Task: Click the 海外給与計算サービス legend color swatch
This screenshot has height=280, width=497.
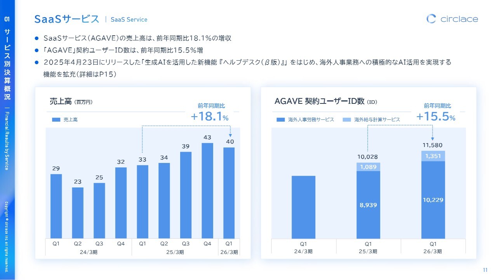Action: point(347,120)
